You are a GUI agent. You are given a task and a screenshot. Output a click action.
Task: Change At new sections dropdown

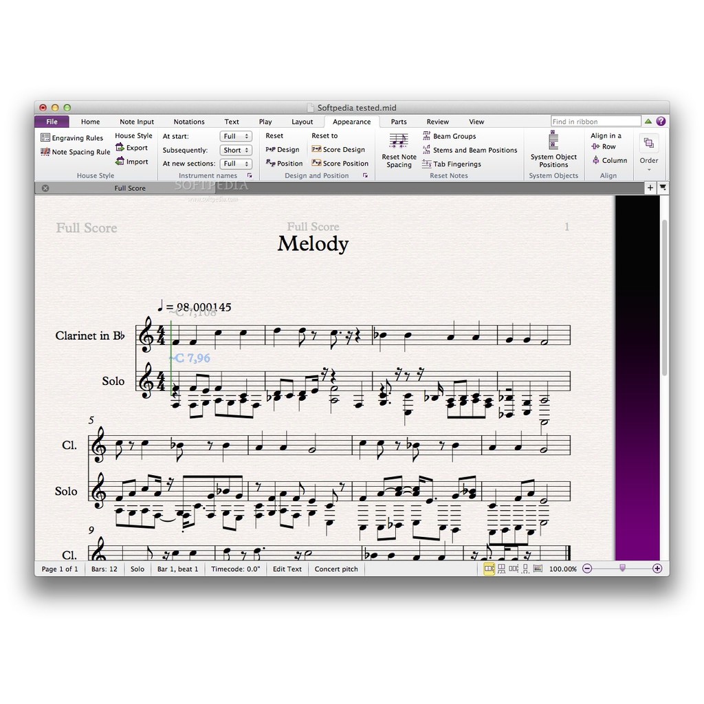[236, 164]
